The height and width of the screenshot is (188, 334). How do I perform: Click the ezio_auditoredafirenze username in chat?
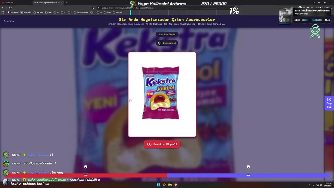(x=47, y=180)
